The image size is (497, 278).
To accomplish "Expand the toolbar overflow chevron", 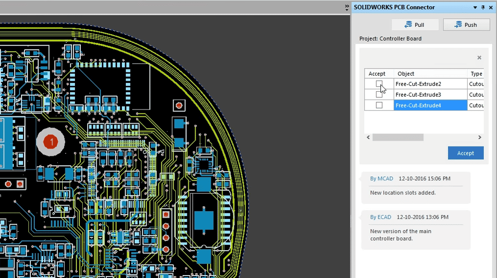I will click(x=347, y=8).
